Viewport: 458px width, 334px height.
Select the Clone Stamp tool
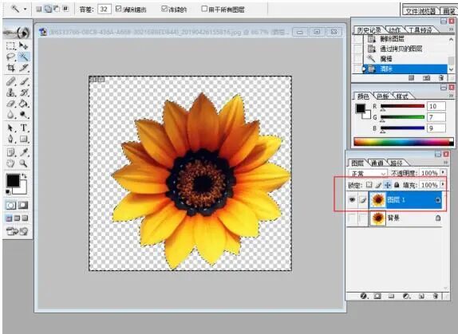11,92
